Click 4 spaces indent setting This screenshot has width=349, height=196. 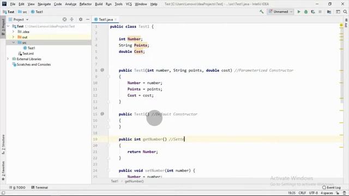point(327,193)
